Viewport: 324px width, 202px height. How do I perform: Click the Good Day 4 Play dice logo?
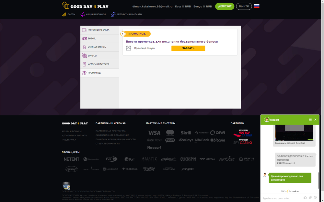65,5
